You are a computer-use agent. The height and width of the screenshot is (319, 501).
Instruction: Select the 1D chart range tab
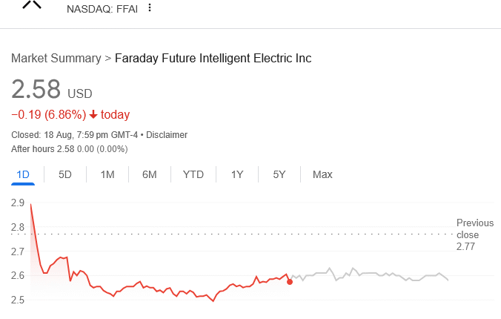click(x=23, y=175)
